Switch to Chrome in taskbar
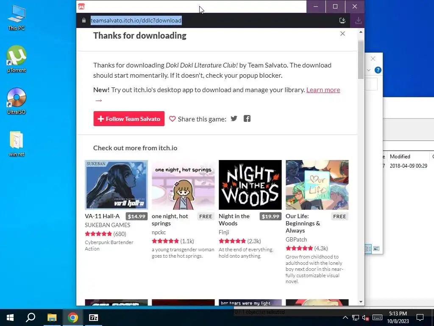434x326 pixels. (x=73, y=318)
